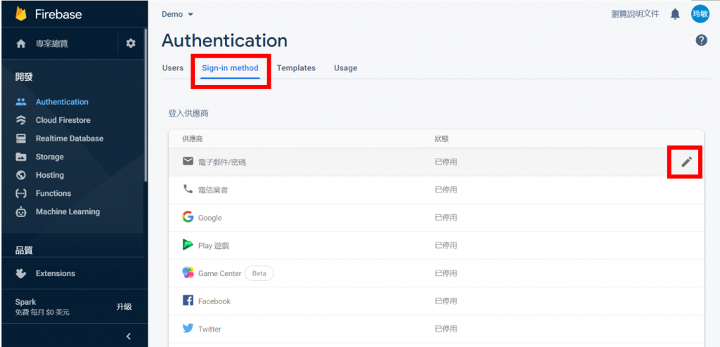Viewport: 720px width, 347px height.
Task: Edit the 電子郵件/密碼 provider with pencil icon
Action: pyautogui.click(x=686, y=162)
